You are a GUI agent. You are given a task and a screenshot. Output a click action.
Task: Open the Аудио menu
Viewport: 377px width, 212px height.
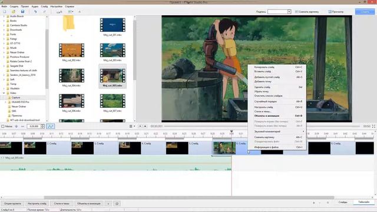35,6
